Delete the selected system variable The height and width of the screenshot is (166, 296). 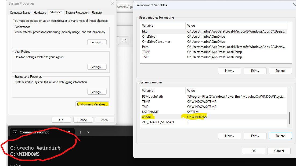click(x=280, y=136)
